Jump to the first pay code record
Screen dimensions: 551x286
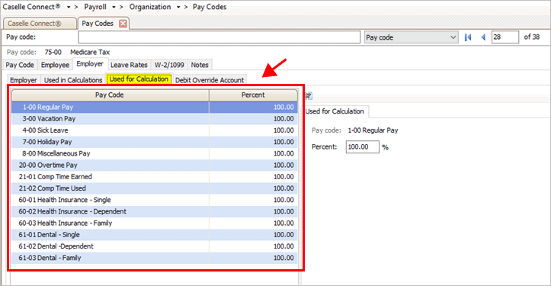[x=468, y=37]
